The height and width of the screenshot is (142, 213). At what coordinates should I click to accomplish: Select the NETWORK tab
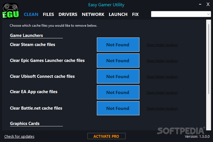point(93,14)
